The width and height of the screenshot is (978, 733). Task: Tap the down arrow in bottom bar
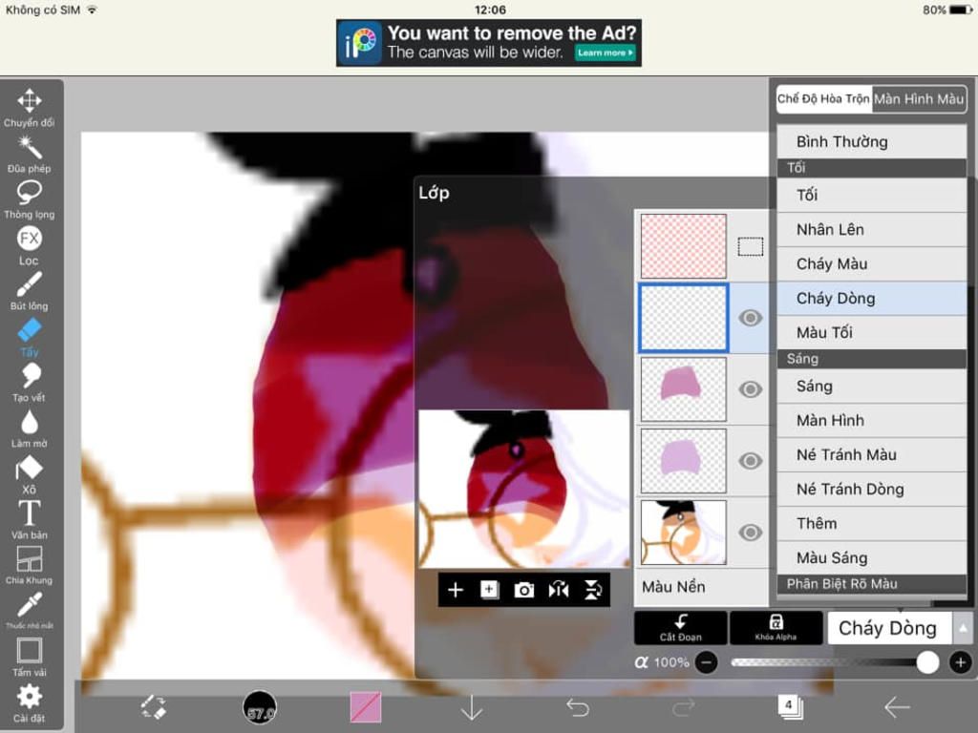coord(472,707)
